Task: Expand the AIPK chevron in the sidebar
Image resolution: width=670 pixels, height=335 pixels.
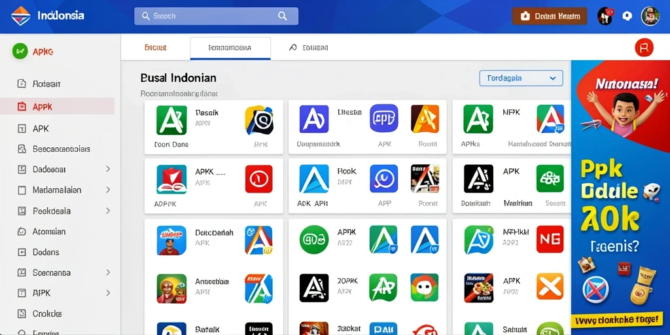Action: [108, 293]
